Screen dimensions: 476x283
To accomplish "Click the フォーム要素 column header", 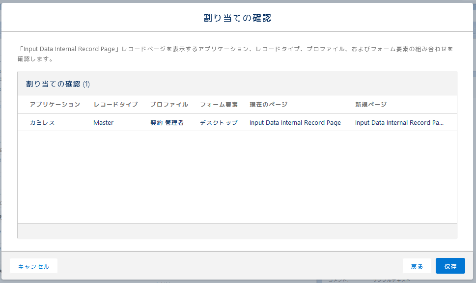I will click(219, 105).
